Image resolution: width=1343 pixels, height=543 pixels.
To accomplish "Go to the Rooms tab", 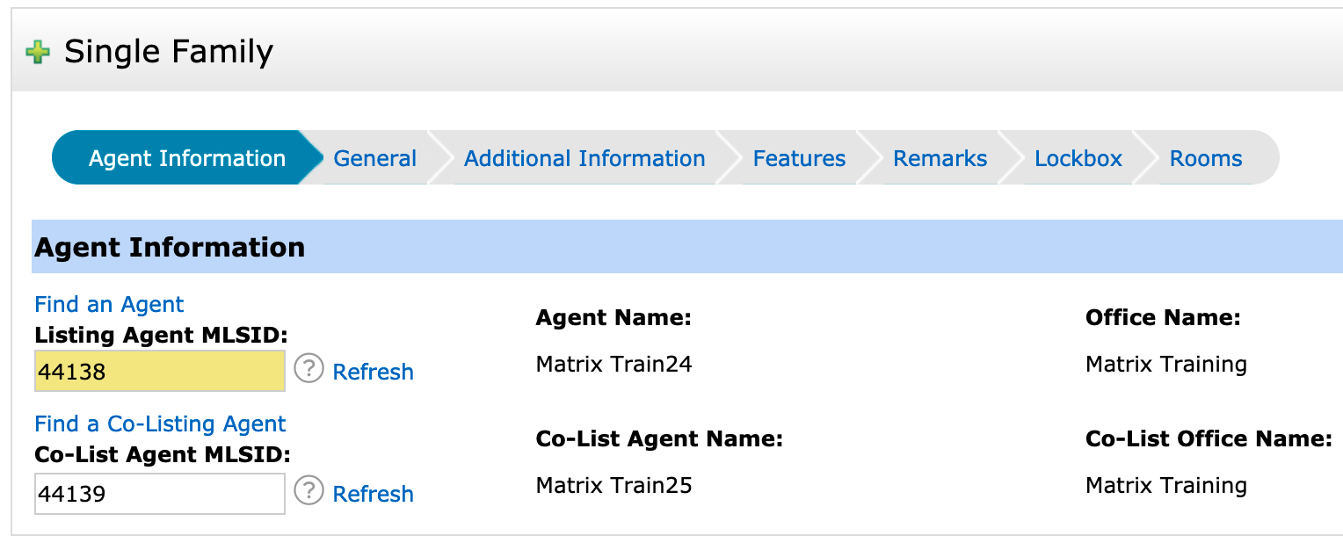I will click(x=1205, y=158).
